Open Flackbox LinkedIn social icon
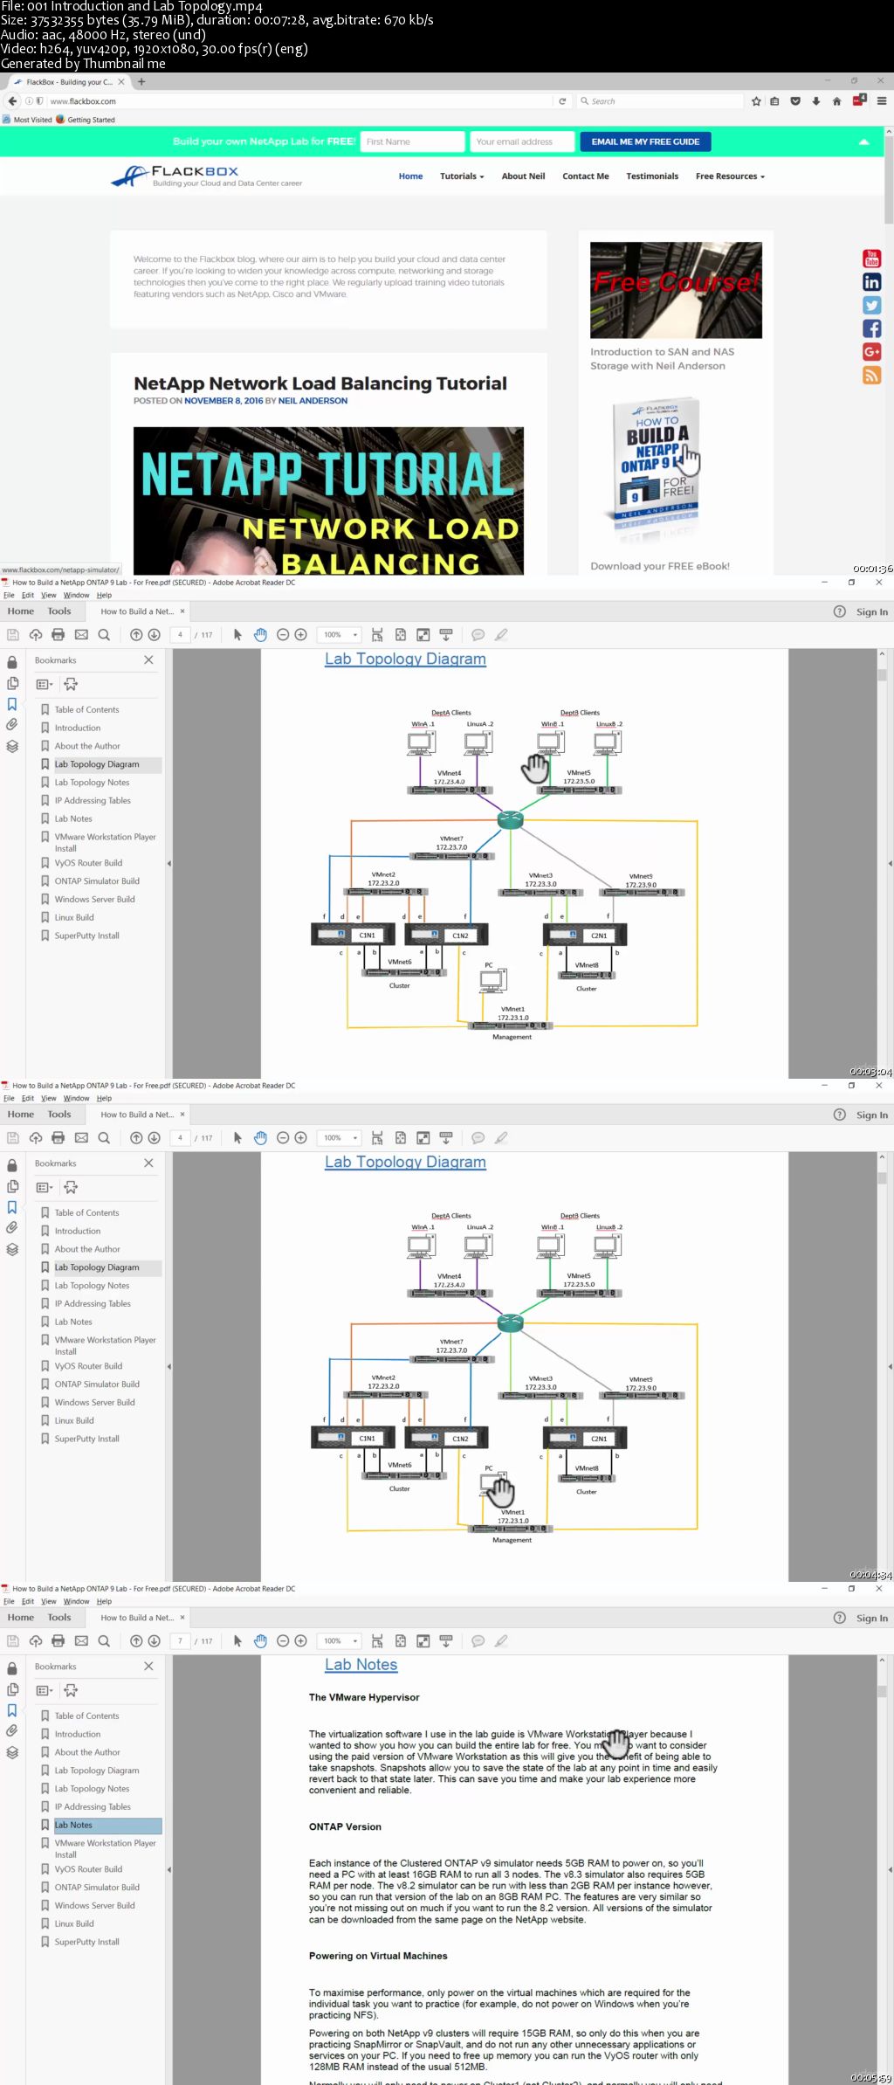This screenshot has height=2085, width=894. click(x=872, y=282)
